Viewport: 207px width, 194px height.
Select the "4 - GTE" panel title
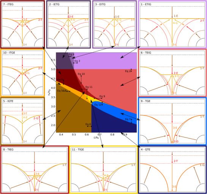click(x=145, y=150)
